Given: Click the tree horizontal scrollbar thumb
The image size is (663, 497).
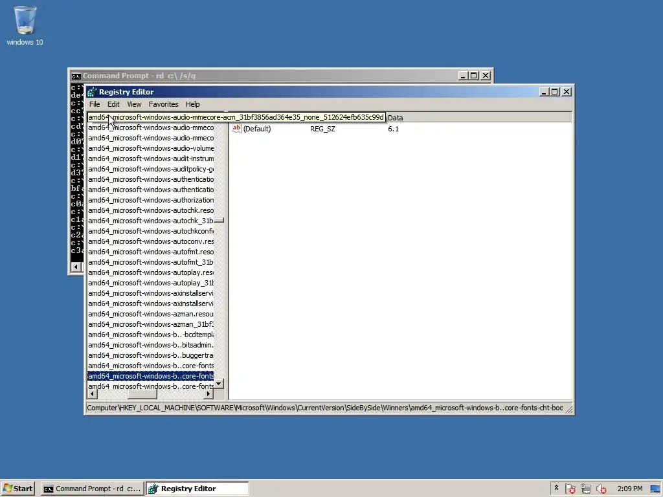Looking at the screenshot, I should 142,394.
